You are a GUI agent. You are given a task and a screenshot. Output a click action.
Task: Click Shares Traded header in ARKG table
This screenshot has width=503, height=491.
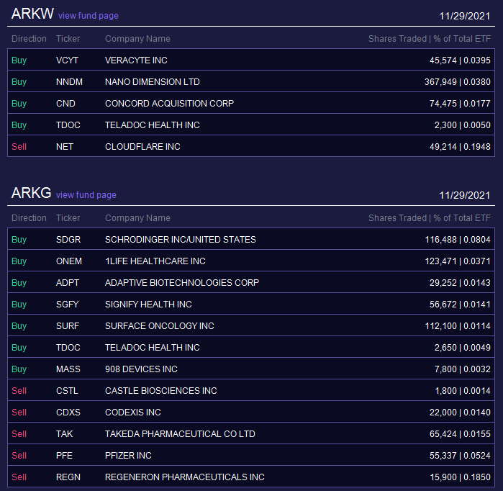click(429, 218)
